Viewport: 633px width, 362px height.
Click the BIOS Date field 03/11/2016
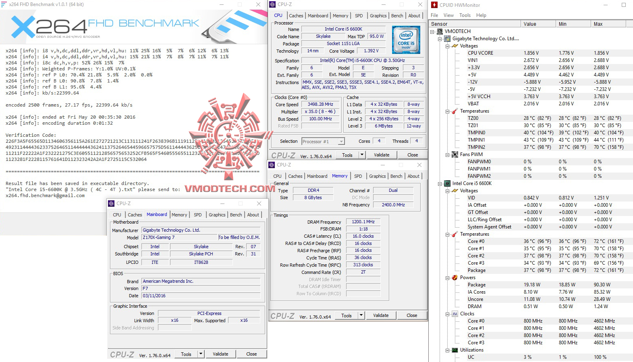201,296
